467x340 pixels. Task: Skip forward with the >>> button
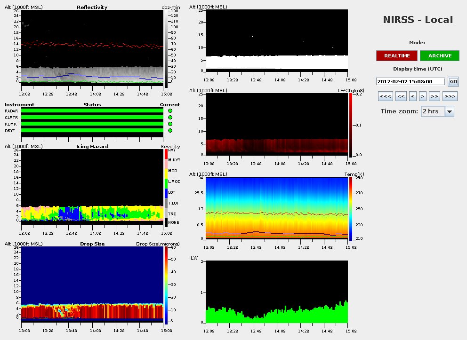tap(450, 96)
